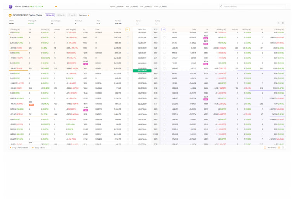Open the index ticker dropdown arrow

point(56,7)
